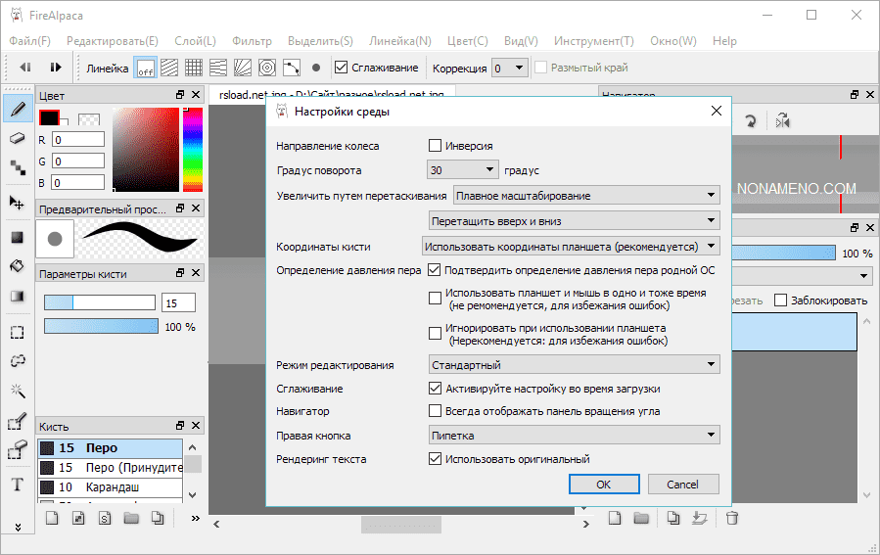Uncheck Использовать оригинальный text rendering
The image size is (880, 555).
coord(436,459)
